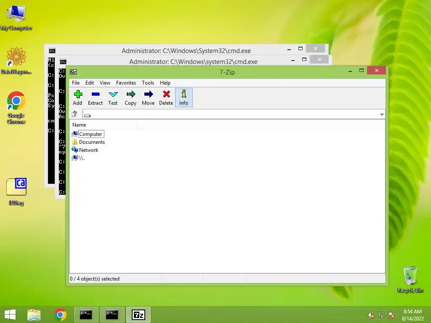Click the network tray icon
This screenshot has width=431, height=323.
tap(381, 315)
